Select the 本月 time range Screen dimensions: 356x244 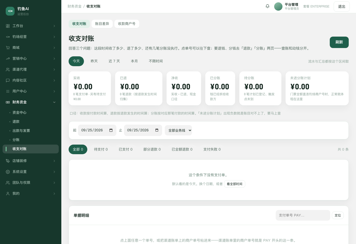pyautogui.click(x=134, y=61)
